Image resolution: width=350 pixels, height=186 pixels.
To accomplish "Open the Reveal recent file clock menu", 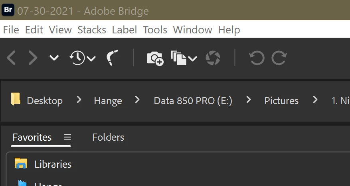I will (x=82, y=58).
